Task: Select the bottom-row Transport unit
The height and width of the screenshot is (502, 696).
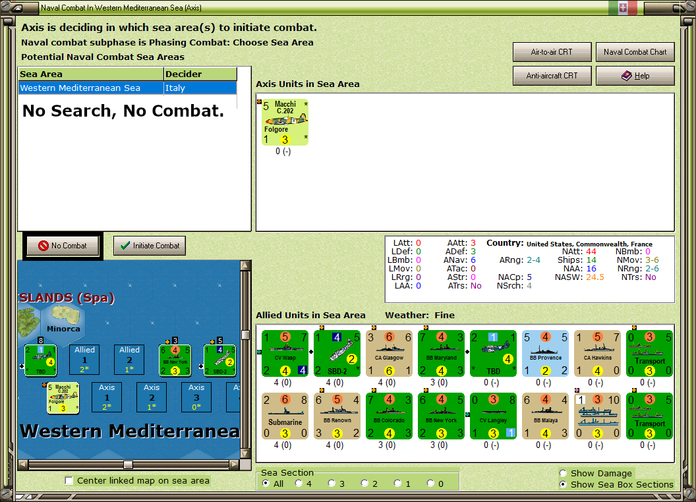Action: click(x=649, y=416)
